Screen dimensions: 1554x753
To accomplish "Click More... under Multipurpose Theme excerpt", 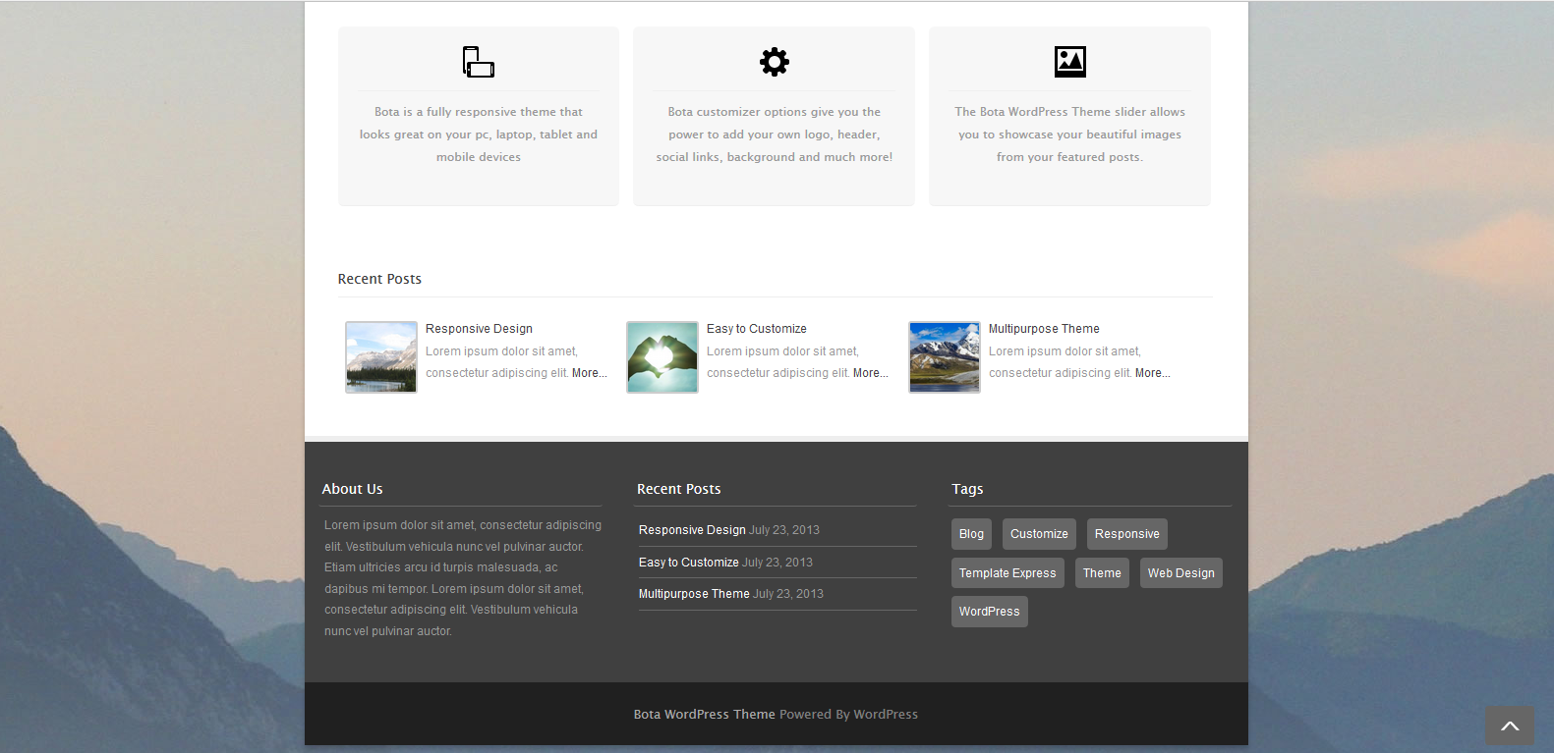I will [x=1152, y=373].
